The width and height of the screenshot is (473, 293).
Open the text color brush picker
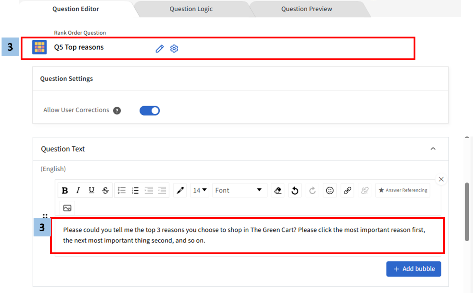pyautogui.click(x=180, y=191)
